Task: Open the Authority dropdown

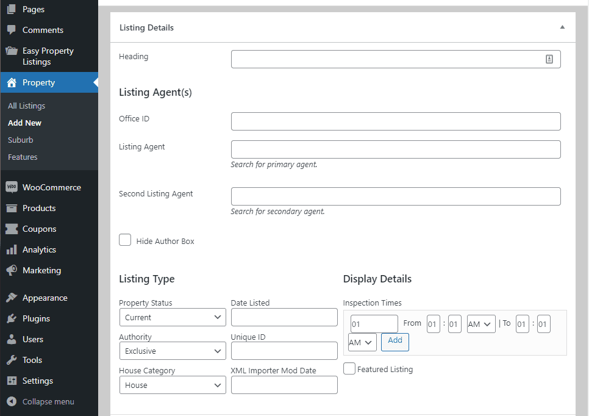Action: coord(173,351)
